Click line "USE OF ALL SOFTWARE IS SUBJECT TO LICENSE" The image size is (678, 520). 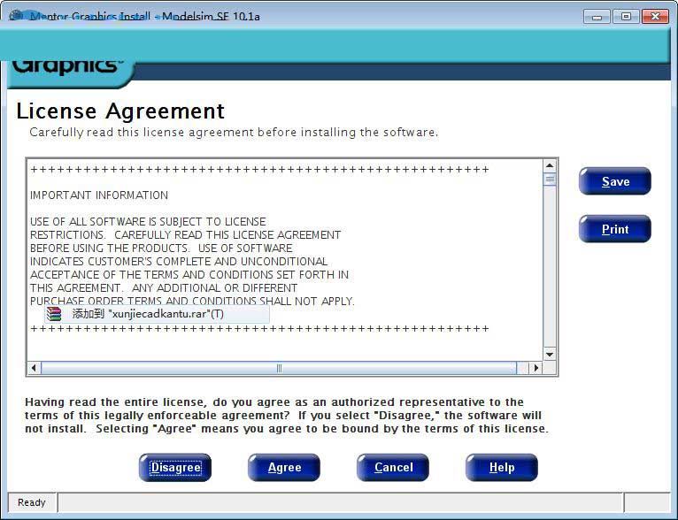(x=148, y=222)
